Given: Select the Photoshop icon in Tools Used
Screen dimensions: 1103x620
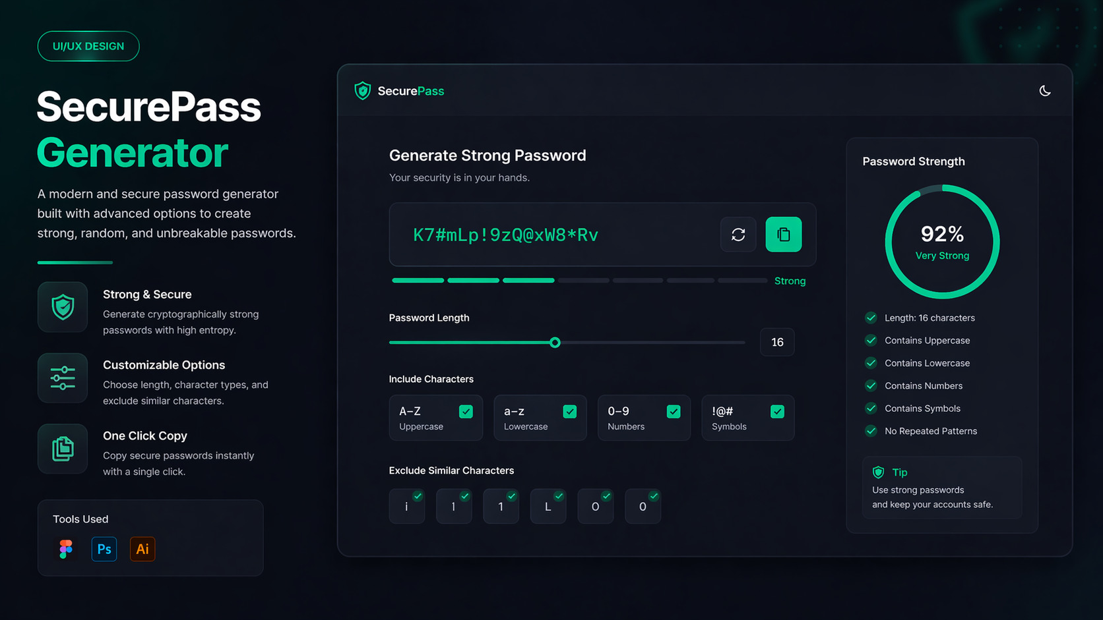Looking at the screenshot, I should [104, 548].
